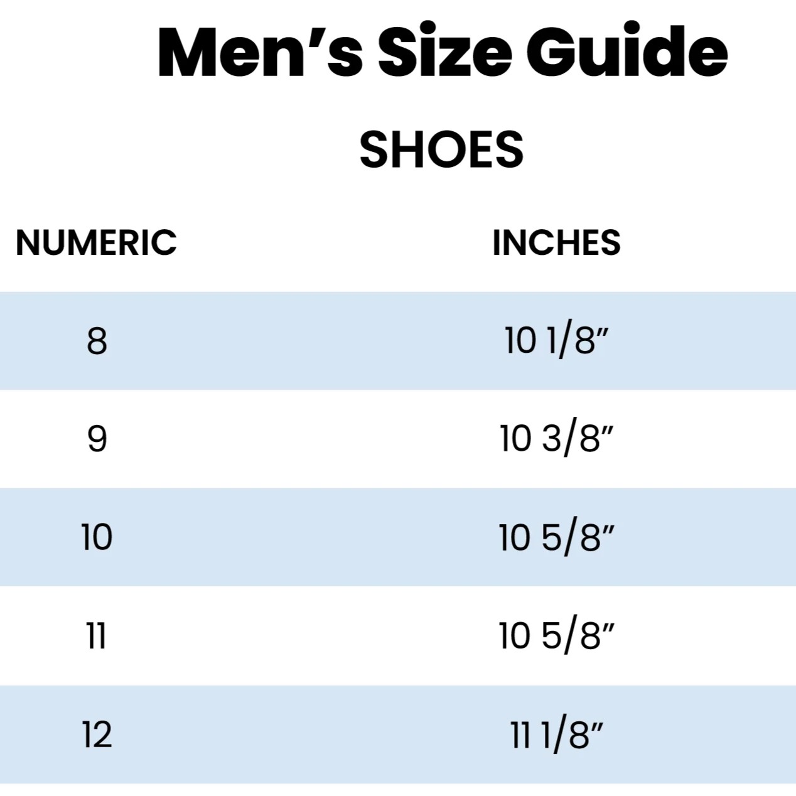Viewport: 796px width, 796px height.
Task: Click the 10 5/8" value for size 11
Action: (556, 636)
